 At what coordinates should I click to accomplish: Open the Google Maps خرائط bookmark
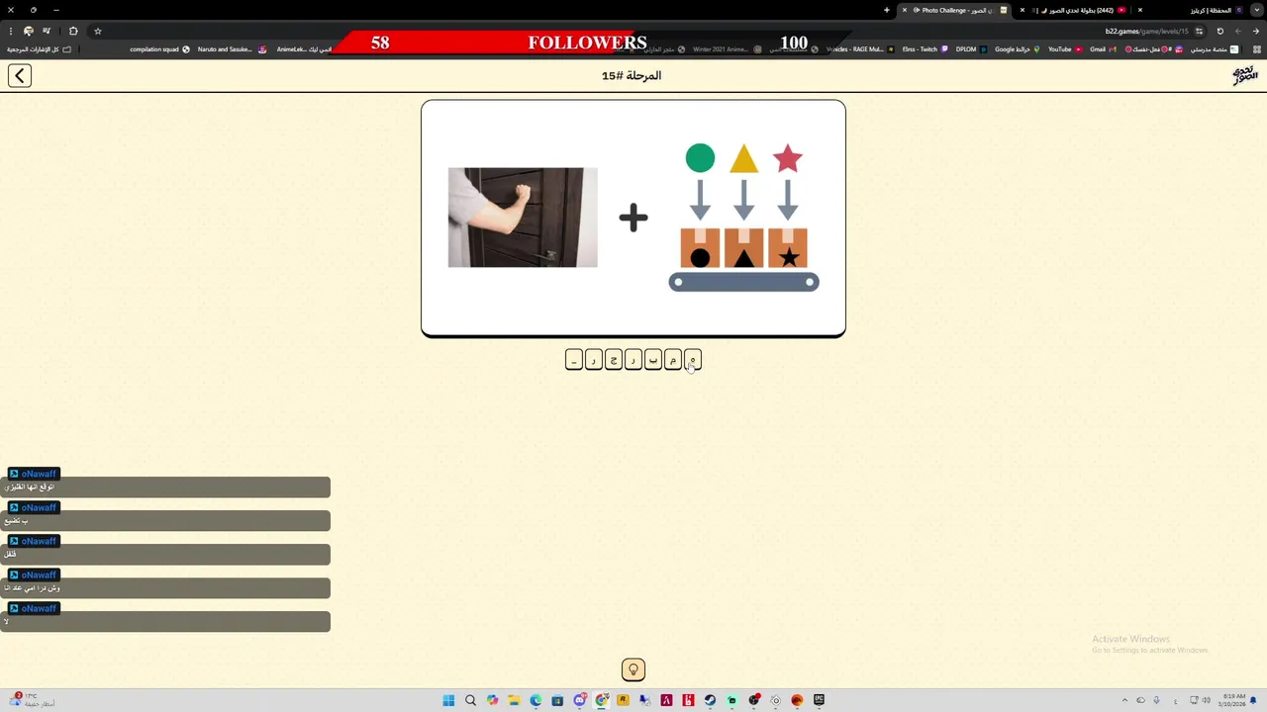pos(1017,49)
